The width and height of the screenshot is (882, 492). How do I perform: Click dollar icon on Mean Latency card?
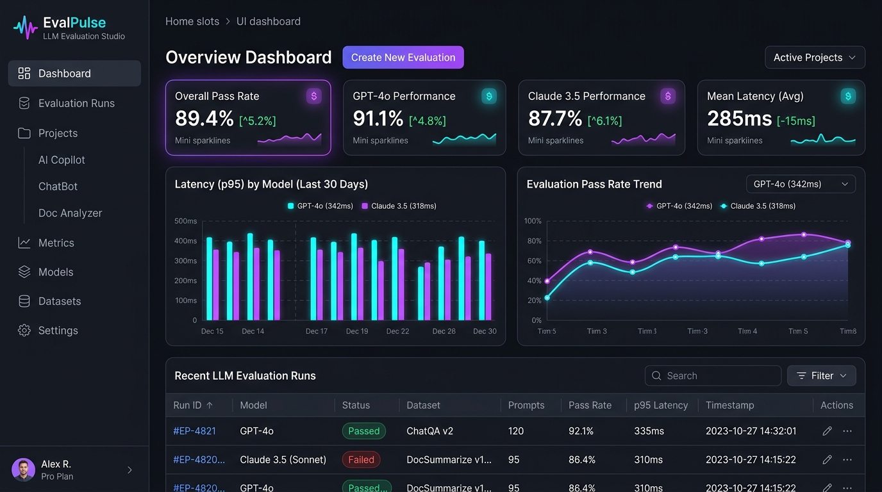(848, 96)
